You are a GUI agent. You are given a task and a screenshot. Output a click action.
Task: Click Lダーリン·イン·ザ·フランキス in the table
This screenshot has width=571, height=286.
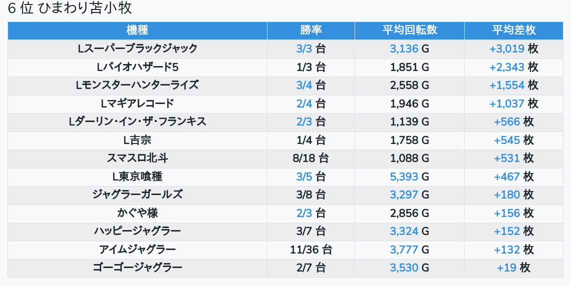click(x=137, y=121)
